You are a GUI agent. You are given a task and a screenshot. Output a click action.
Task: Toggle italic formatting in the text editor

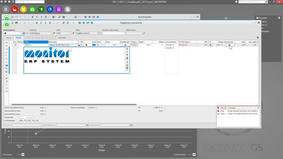click(x=127, y=52)
